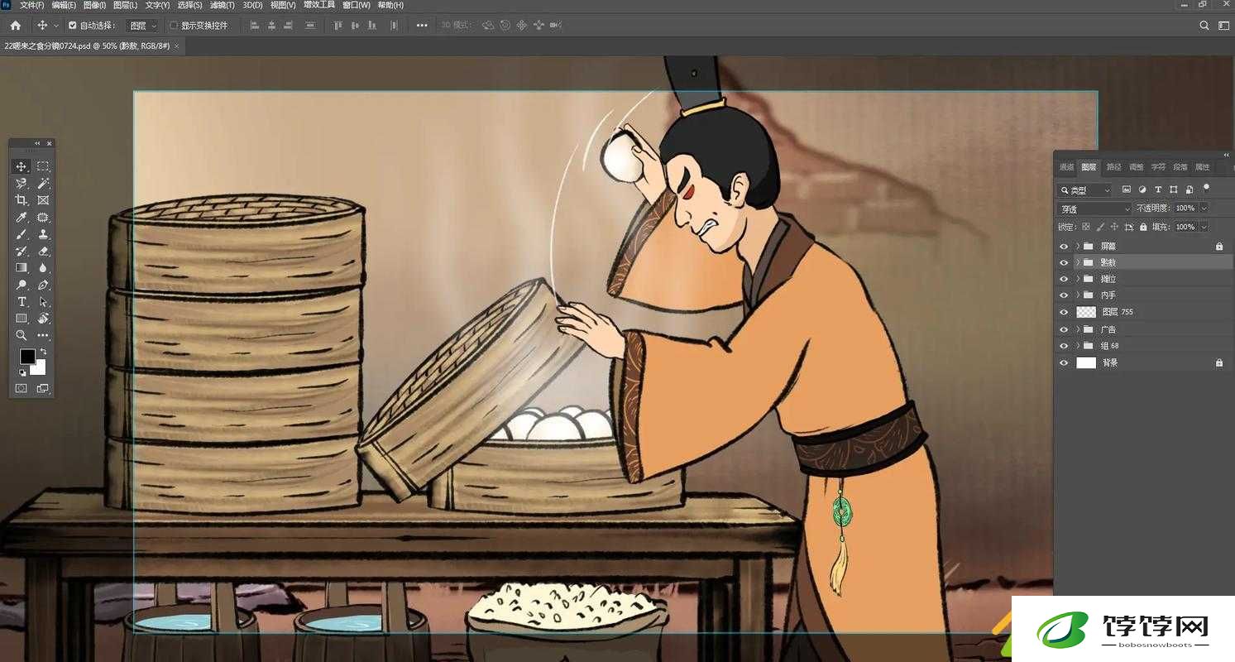
Task: Hide the 内手 layer group
Action: tap(1064, 295)
